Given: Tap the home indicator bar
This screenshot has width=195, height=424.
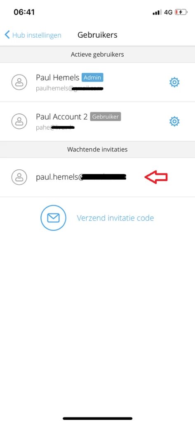Looking at the screenshot, I should (x=97, y=418).
